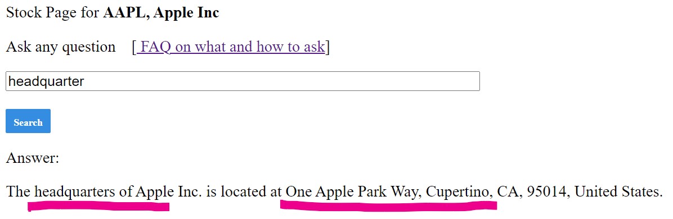Click the closing bracket after the FAQ link

click(327, 47)
